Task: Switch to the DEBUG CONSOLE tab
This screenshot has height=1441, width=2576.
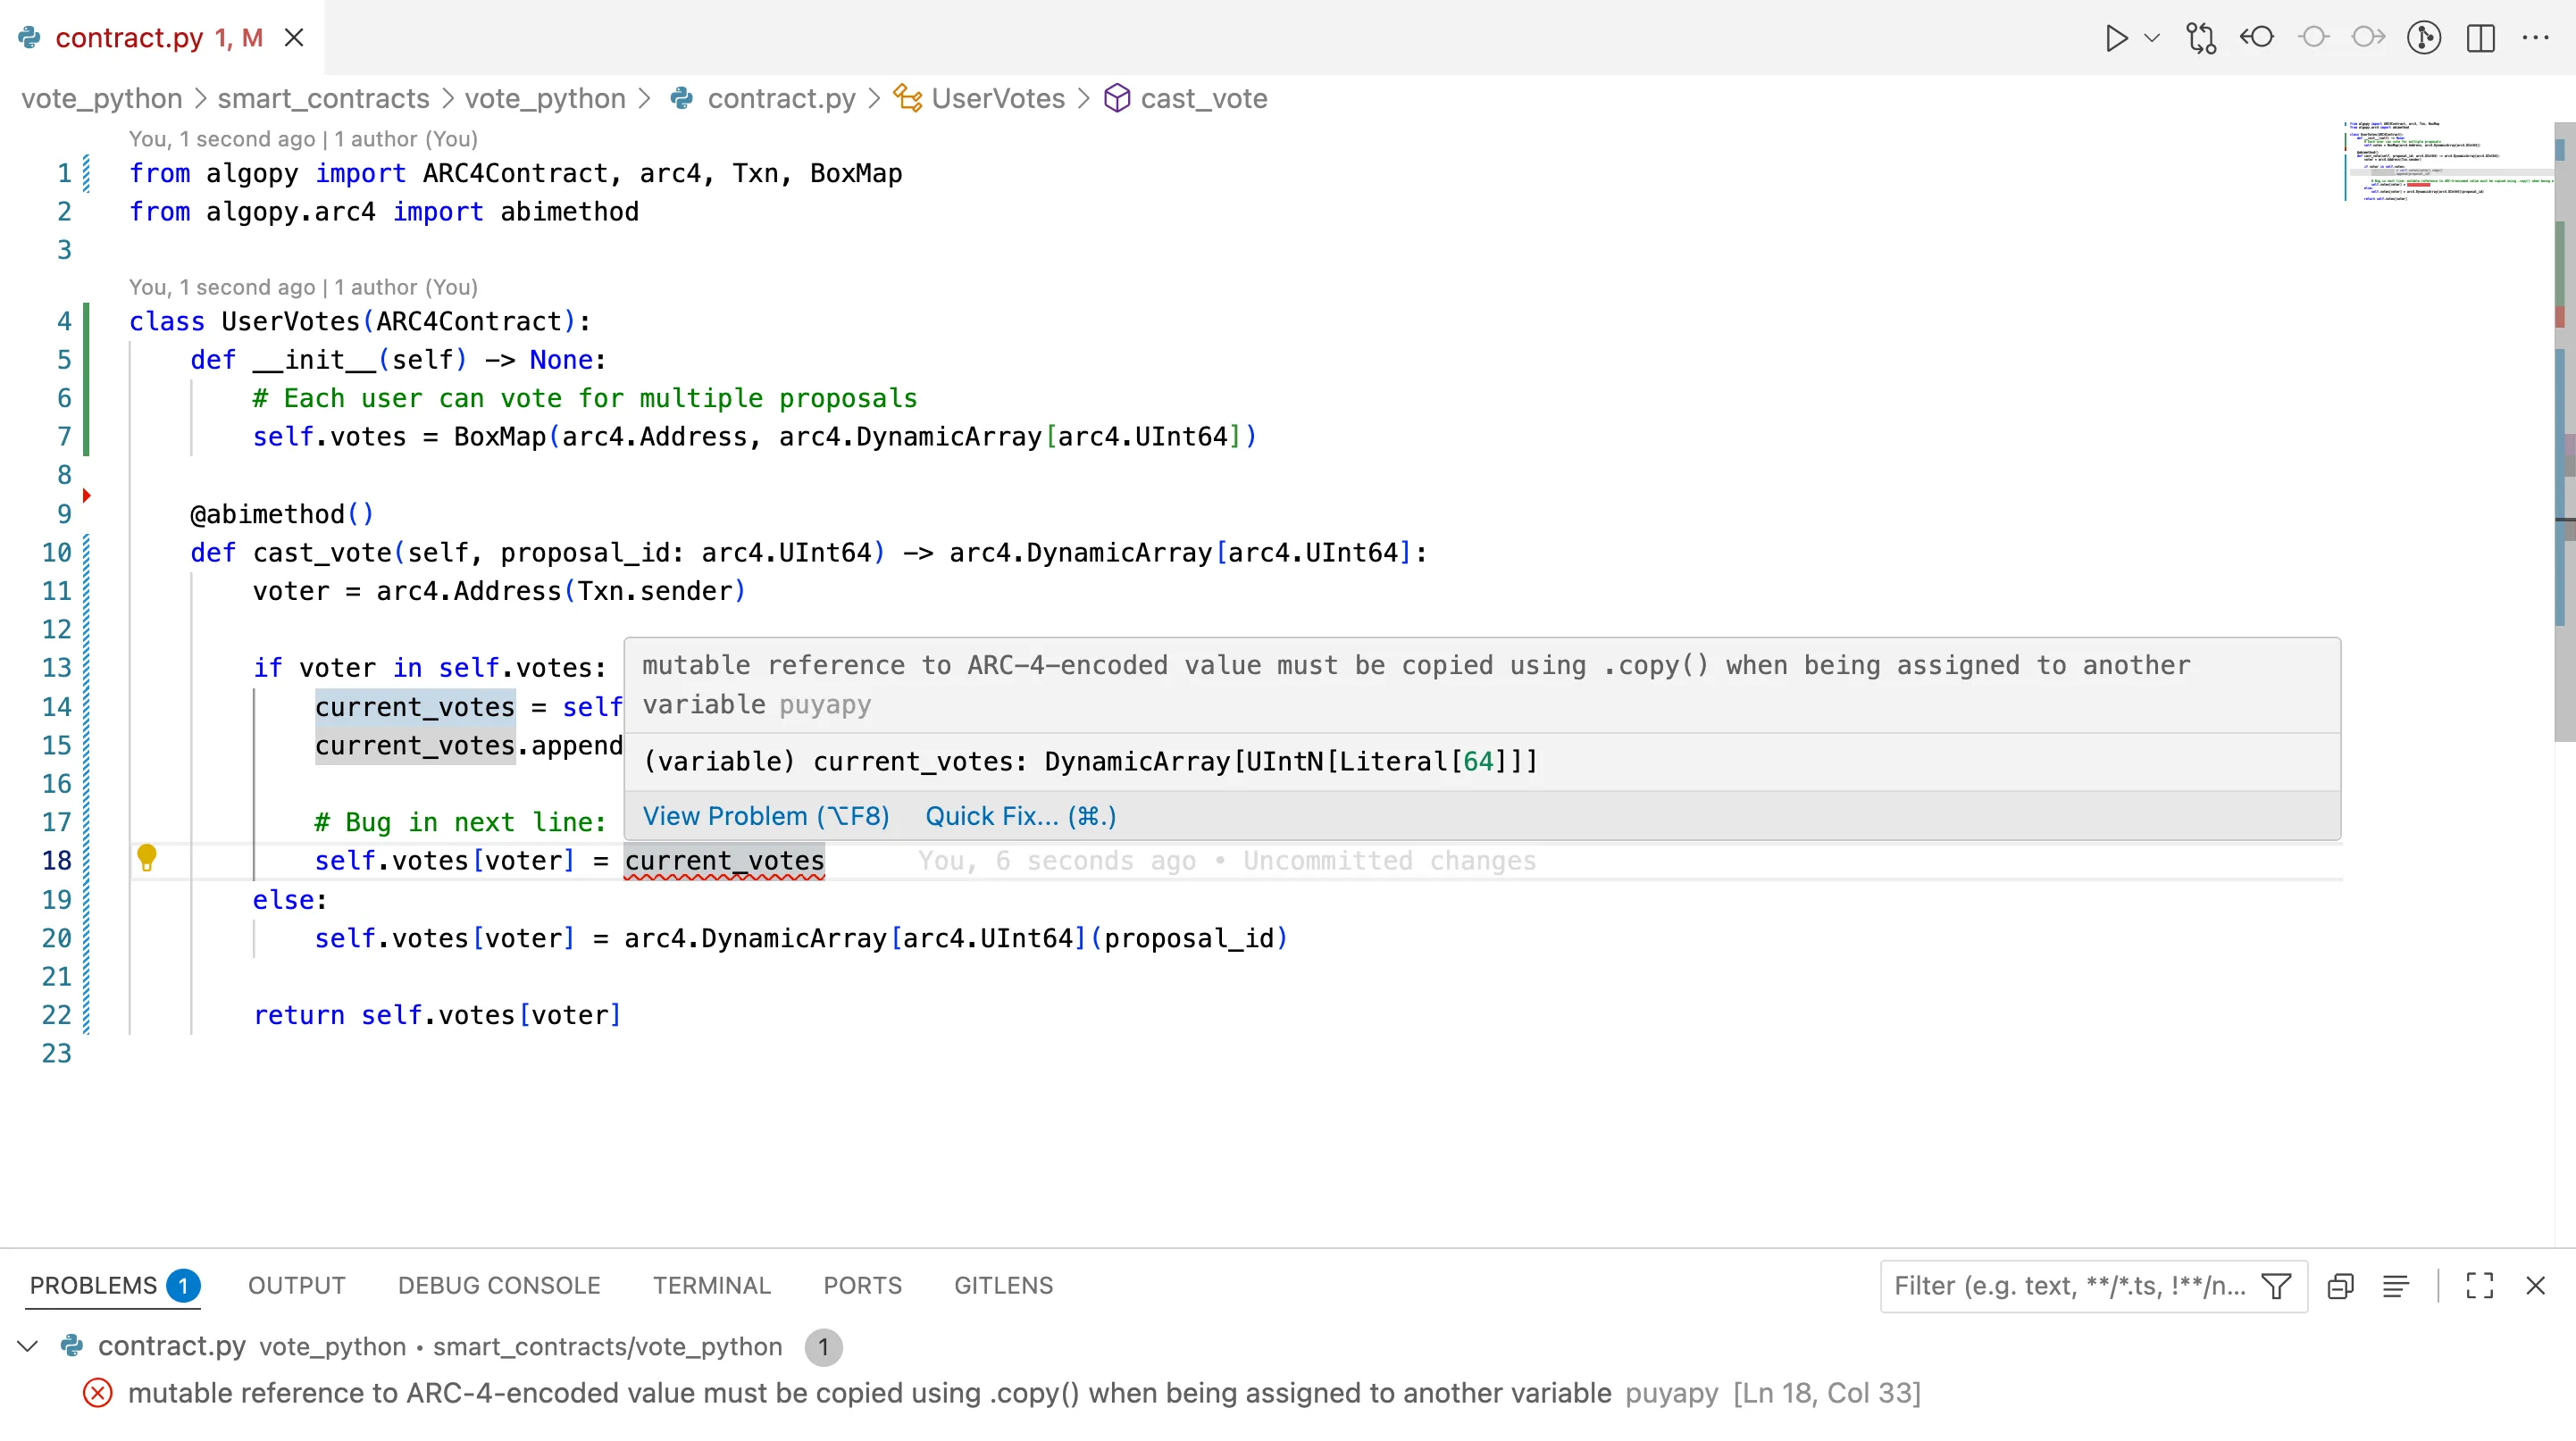Action: point(497,1287)
